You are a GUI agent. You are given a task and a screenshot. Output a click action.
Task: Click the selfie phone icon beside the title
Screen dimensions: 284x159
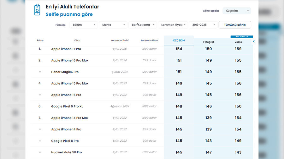click(x=37, y=10)
